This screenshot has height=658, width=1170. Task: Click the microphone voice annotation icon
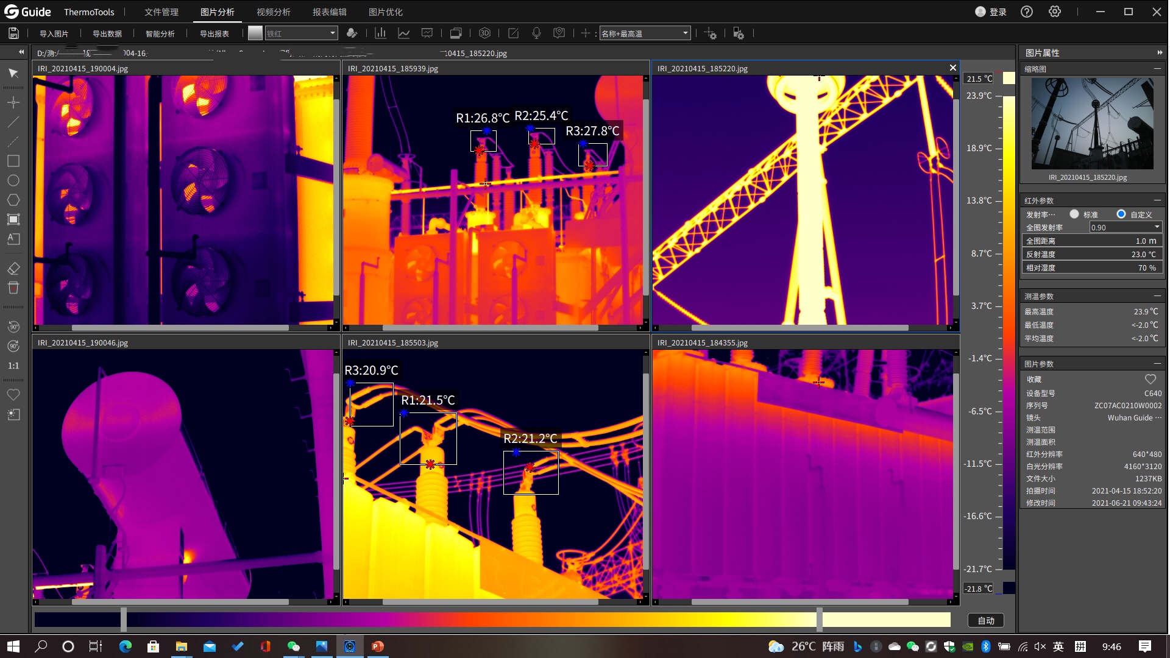536,34
